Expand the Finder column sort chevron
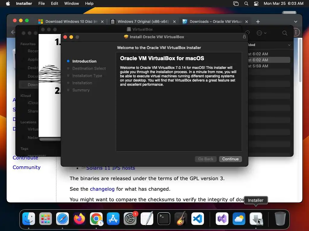Screen dimensions: 309x231 289,45
